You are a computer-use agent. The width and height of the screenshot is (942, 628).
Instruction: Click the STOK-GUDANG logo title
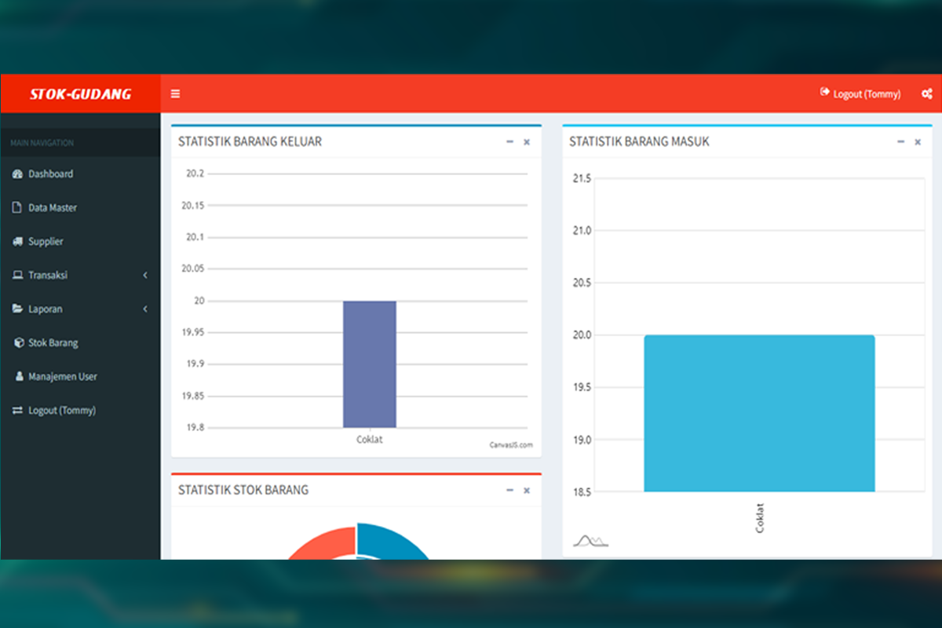point(80,94)
